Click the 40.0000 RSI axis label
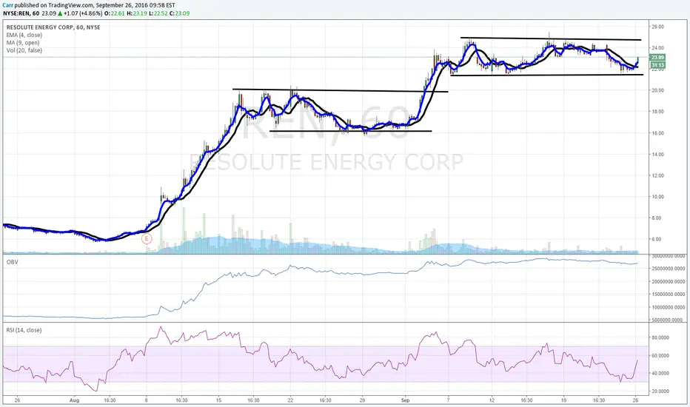The height and width of the screenshot is (407, 690). 660,373
